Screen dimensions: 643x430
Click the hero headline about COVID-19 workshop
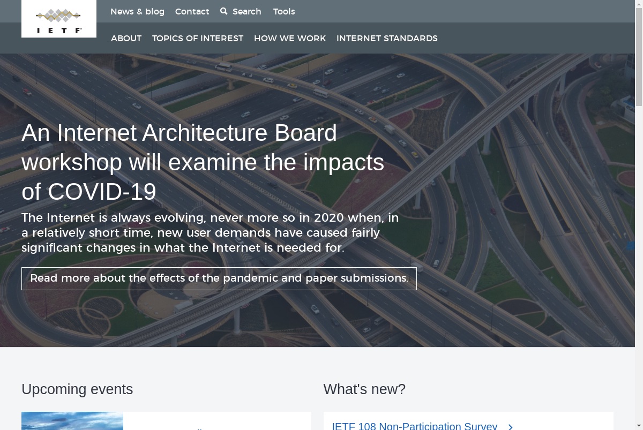pos(203,162)
